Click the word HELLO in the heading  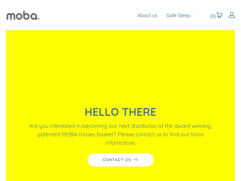click(102, 112)
